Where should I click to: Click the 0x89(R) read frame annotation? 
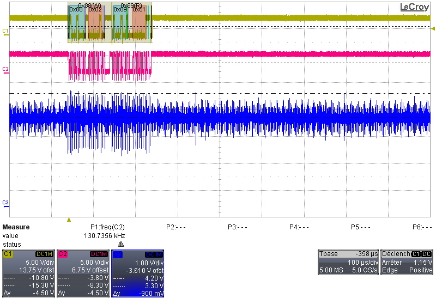pos(131,5)
